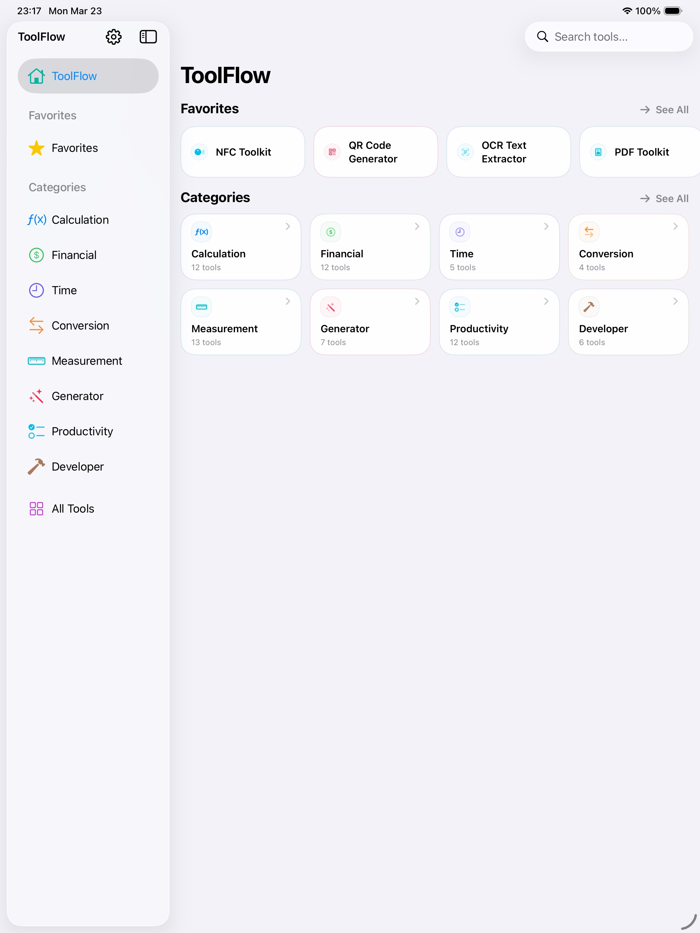This screenshot has height=933, width=700.
Task: Click '13 tools' under Measurement
Action: (x=206, y=342)
